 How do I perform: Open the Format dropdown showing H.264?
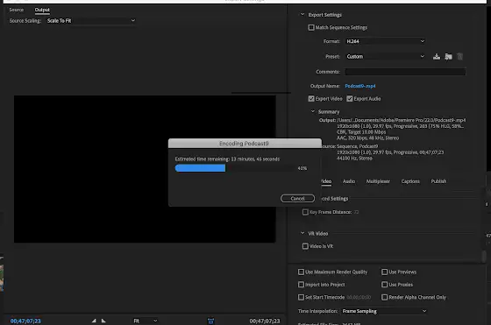point(385,41)
